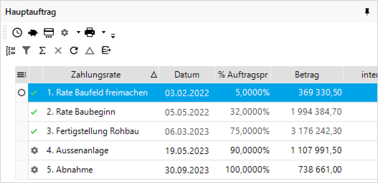Image resolution: width=378 pixels, height=183 pixels.
Task: Click the printer icon
Action: tap(90, 33)
